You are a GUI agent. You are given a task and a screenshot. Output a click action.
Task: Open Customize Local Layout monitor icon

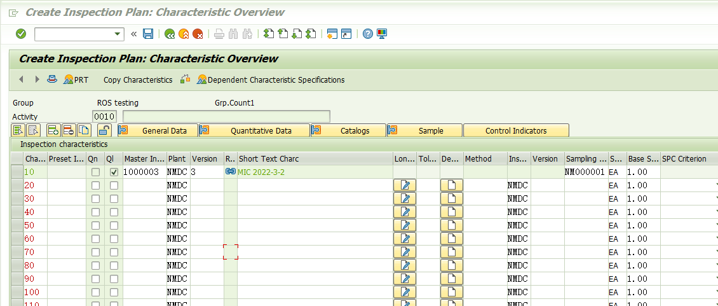(382, 34)
